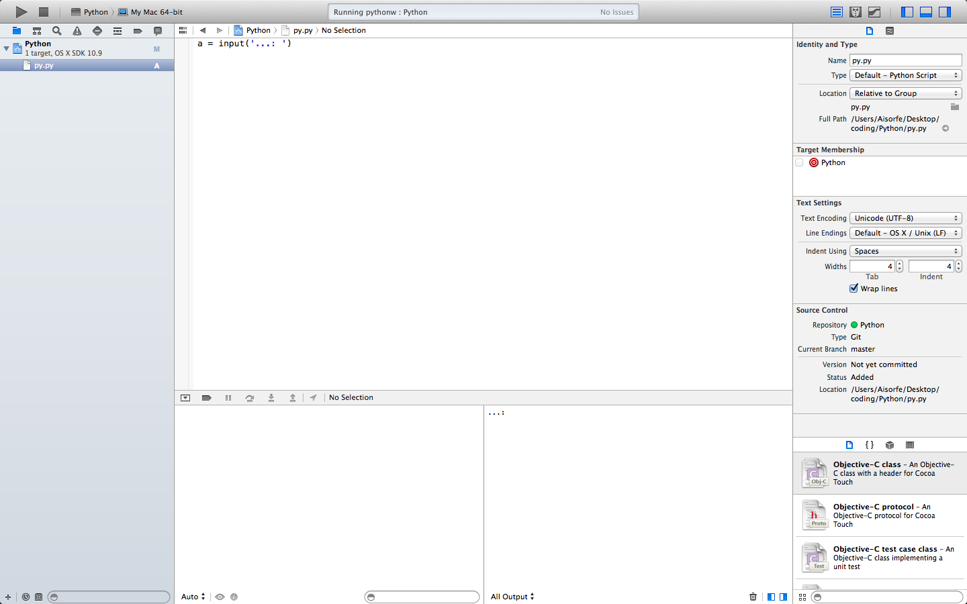Select py.py in the project navigator
This screenshot has width=967, height=604.
coord(87,66)
